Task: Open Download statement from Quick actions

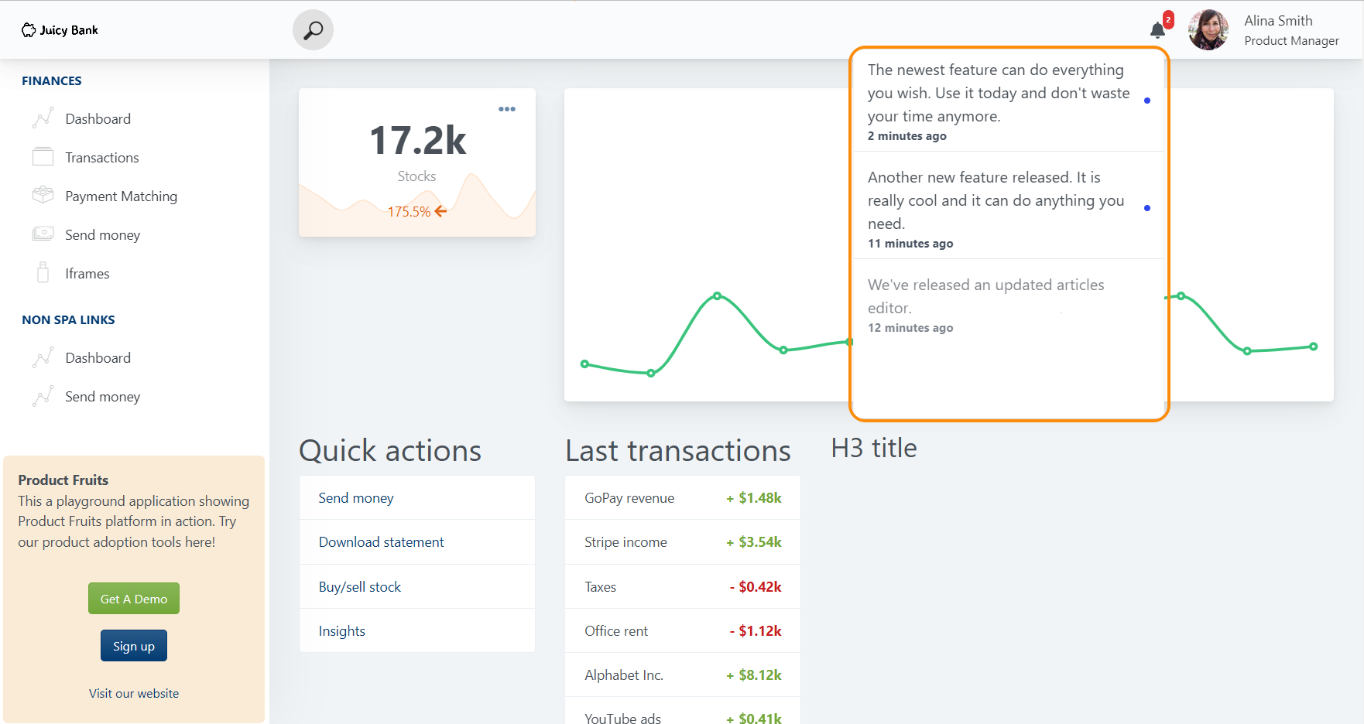Action: point(381,541)
